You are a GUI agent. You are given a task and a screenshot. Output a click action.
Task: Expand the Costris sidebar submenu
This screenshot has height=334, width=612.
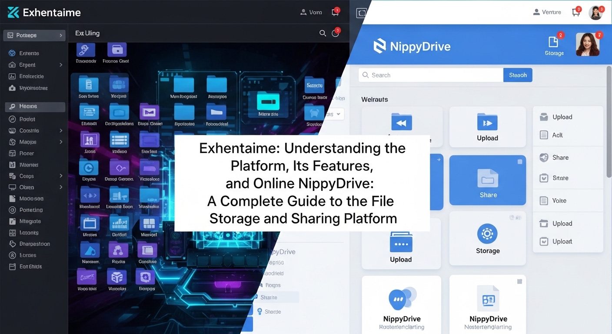tap(61, 130)
